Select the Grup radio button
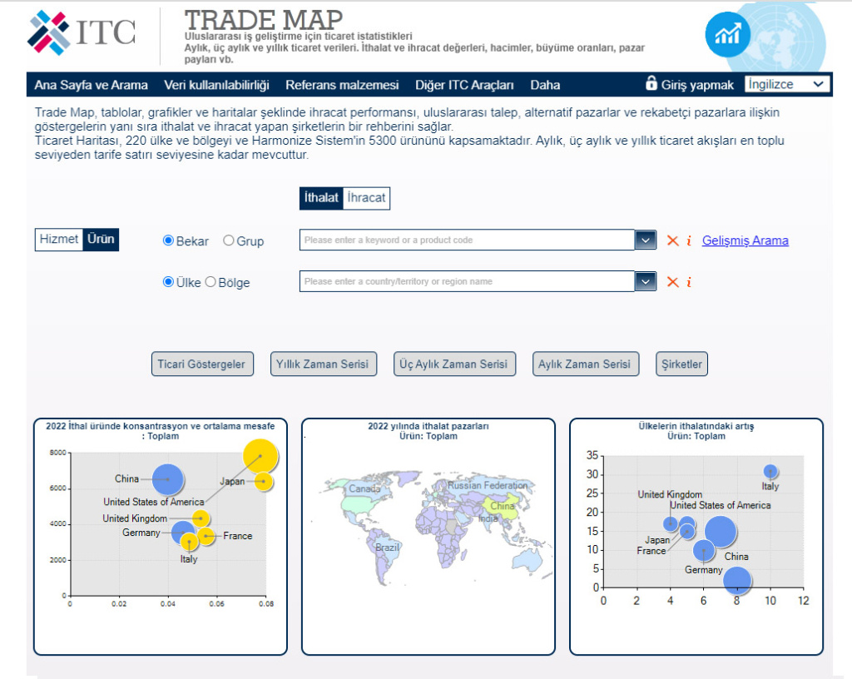Image resolution: width=852 pixels, height=679 pixels. coord(229,240)
